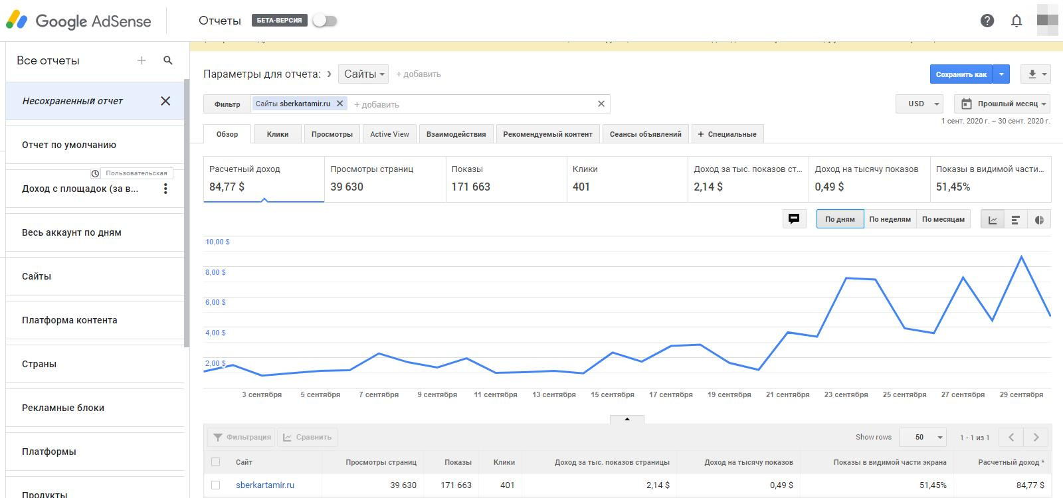Switch to line chart view icon
1063x498 pixels.
click(x=993, y=220)
